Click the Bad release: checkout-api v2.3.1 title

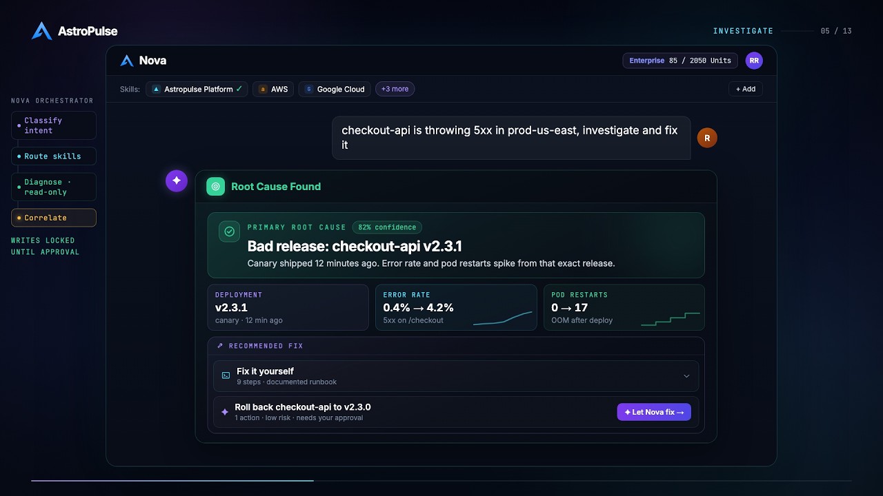pyautogui.click(x=355, y=247)
